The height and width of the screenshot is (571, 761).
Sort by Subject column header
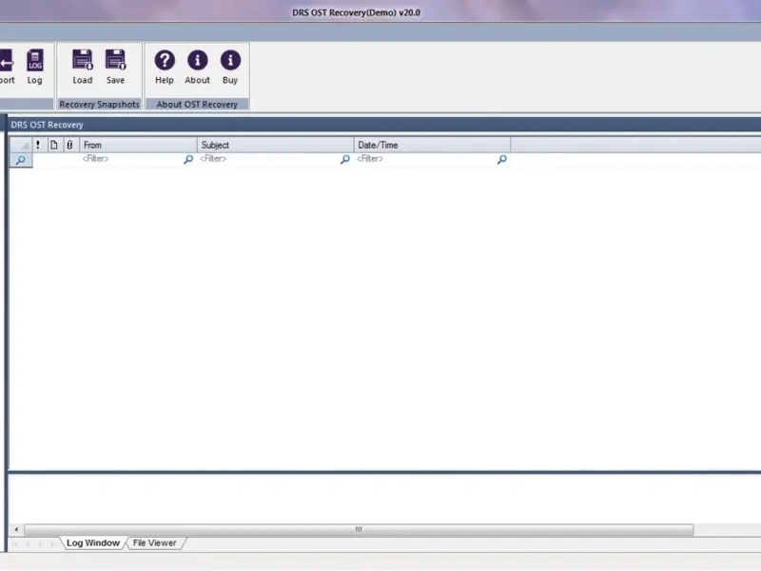(x=276, y=145)
